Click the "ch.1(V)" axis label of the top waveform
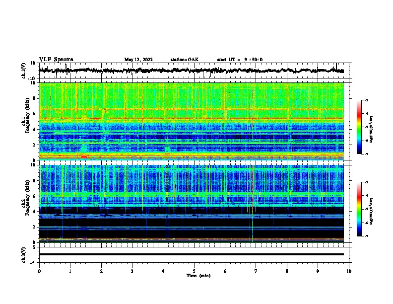The image size is (393, 304). pos(24,71)
